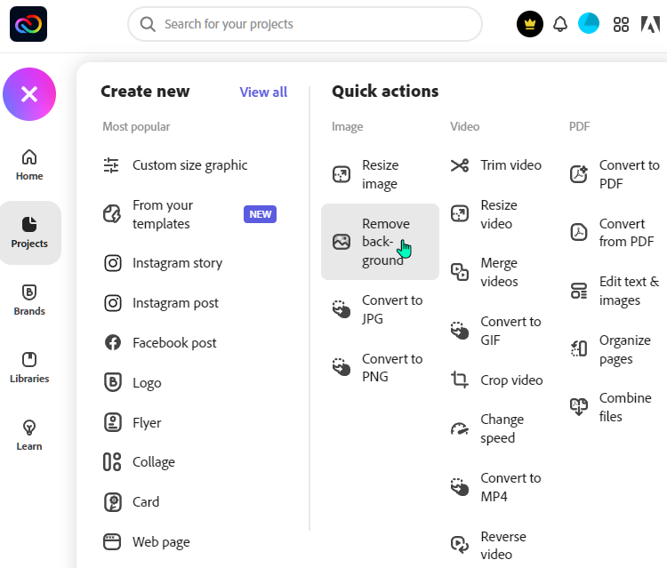
Task: Open the apps grid icon
Action: click(x=621, y=24)
